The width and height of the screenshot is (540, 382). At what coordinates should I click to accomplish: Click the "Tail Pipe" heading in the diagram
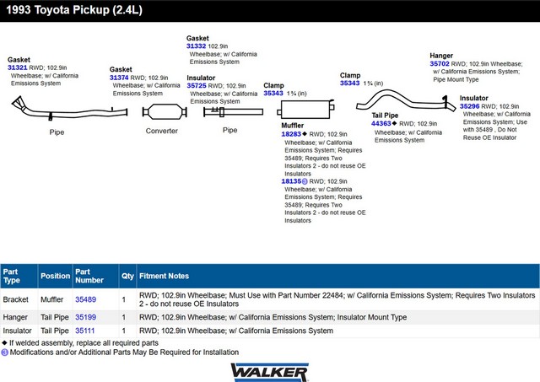[385, 116]
